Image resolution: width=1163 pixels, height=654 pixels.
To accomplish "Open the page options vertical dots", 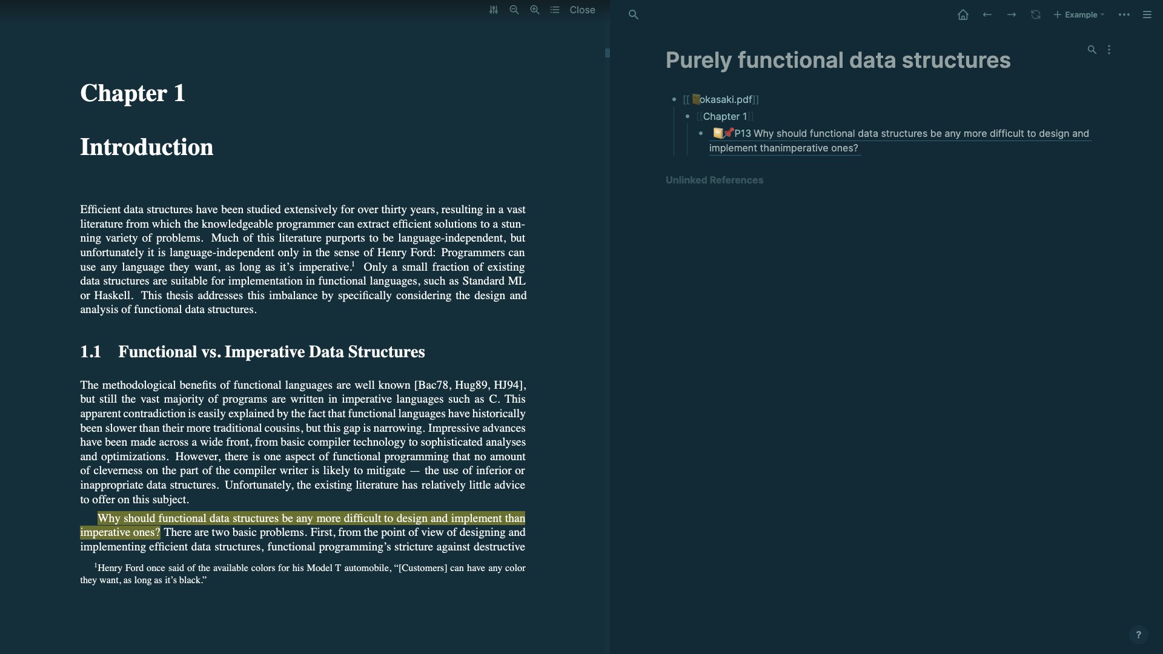I will click(1109, 50).
